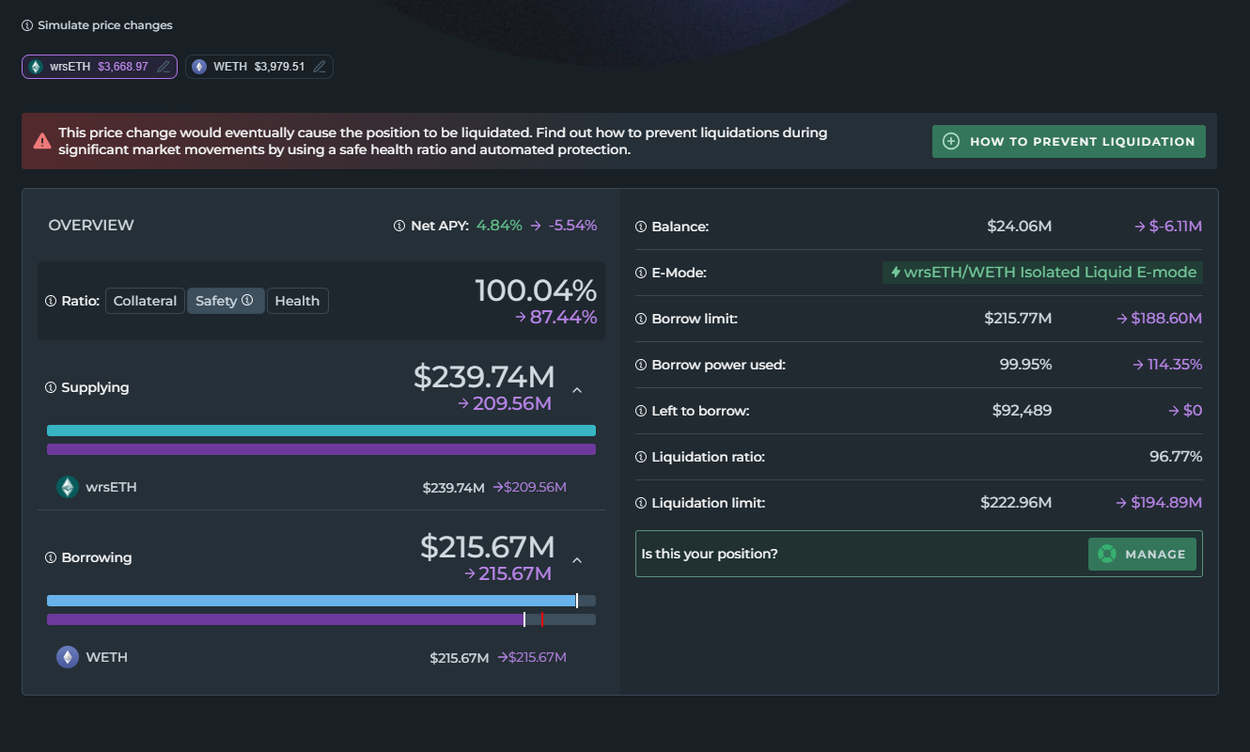Viewport: 1250px width, 752px height.
Task: Click the How To Prevent Liquidation button
Action: [1069, 142]
